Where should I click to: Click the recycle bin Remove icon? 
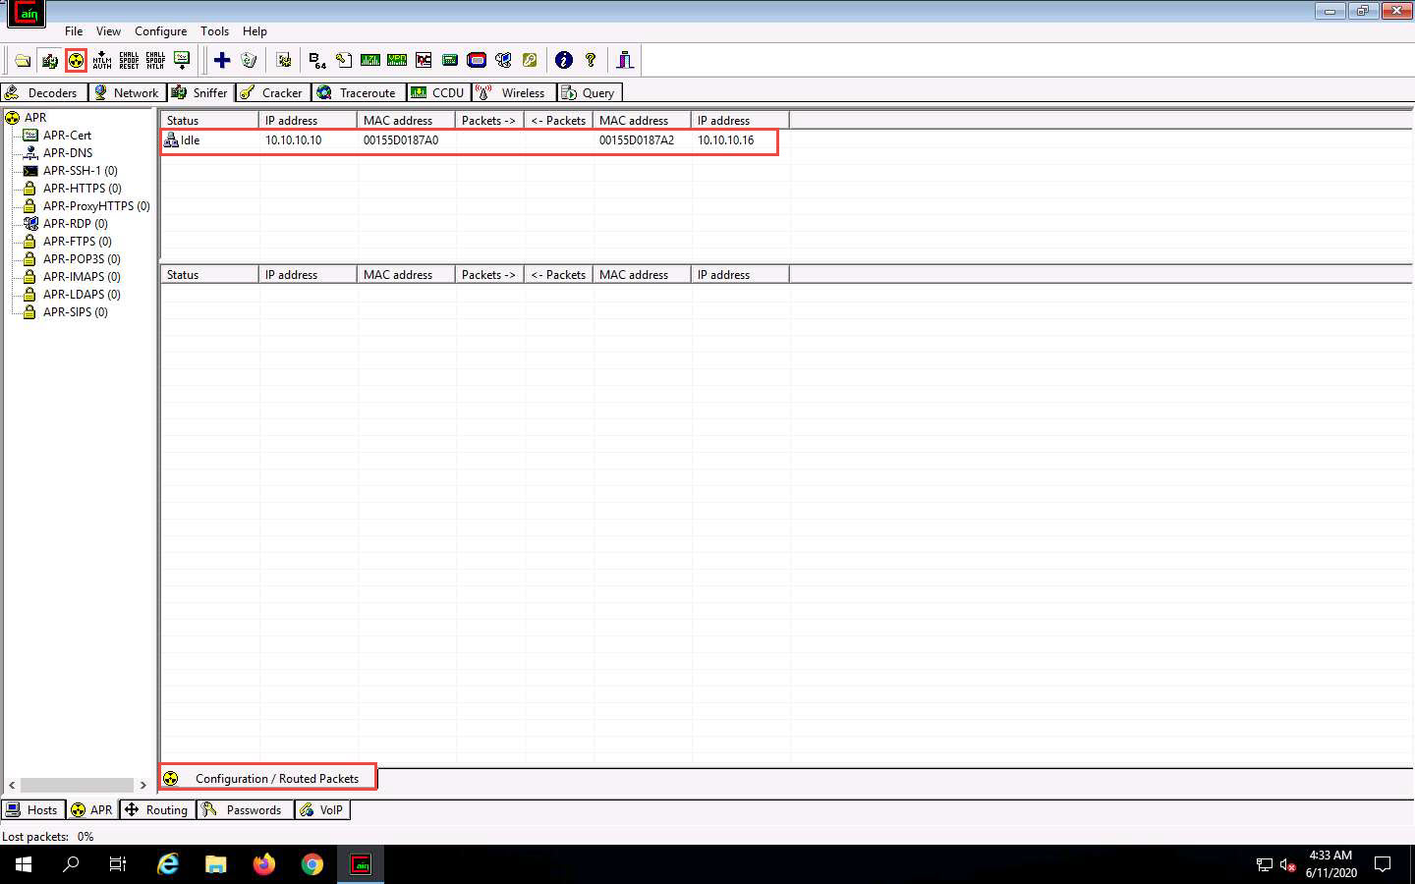click(249, 61)
